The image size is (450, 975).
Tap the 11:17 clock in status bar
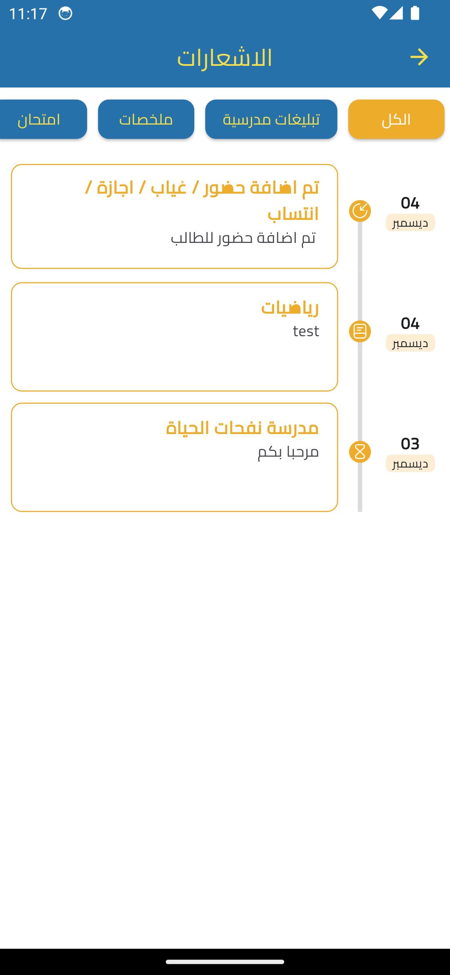[x=28, y=14]
